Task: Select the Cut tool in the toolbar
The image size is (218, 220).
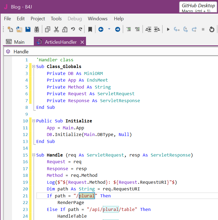Action: [56, 29]
